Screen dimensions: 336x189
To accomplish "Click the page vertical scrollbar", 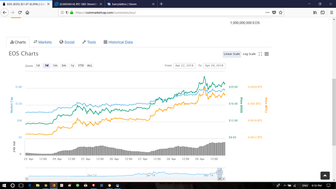I will (x=334, y=112).
